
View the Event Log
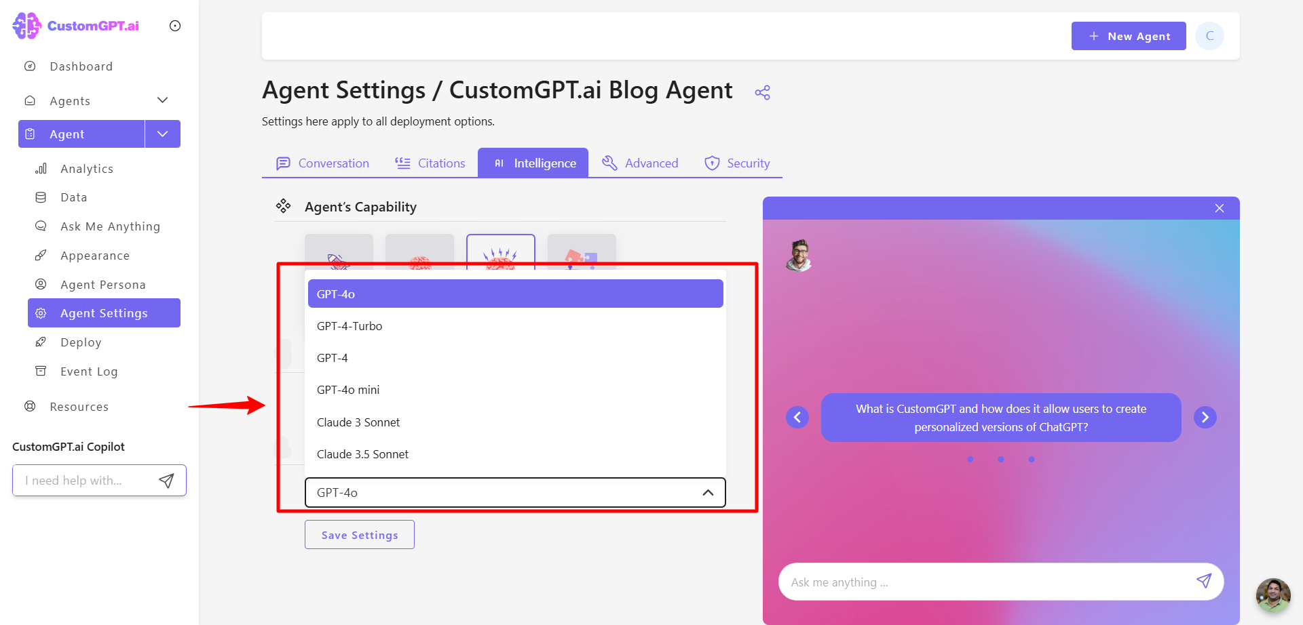(x=89, y=371)
